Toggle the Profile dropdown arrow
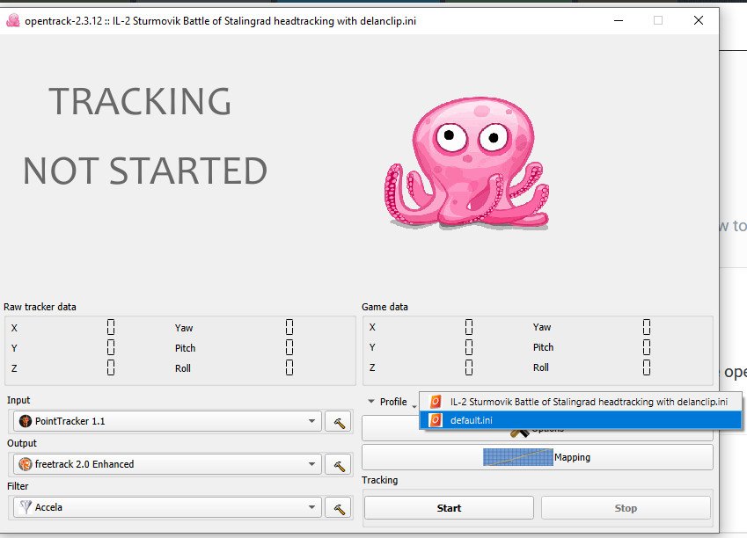Viewport: 747px width, 538px height. click(x=371, y=402)
